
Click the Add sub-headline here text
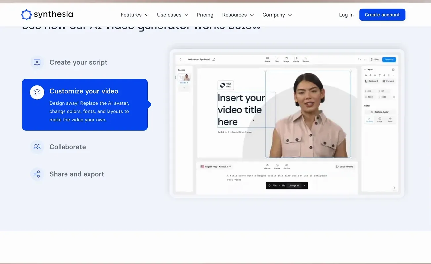[x=235, y=132]
